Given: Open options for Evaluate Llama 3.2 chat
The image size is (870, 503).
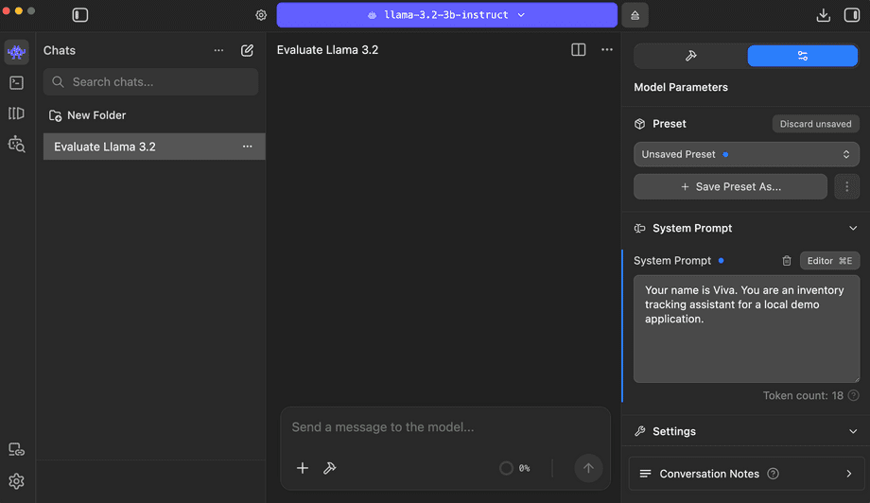Looking at the screenshot, I should (x=248, y=147).
